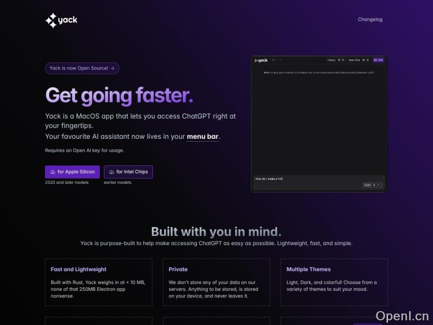Download Yack for Intel Chips
Image resolution: width=433 pixels, height=325 pixels.
128,172
